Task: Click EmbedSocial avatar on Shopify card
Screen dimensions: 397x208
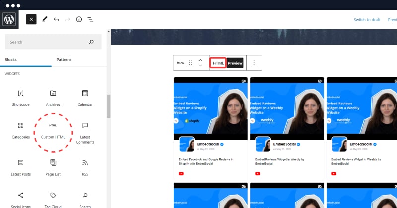Action: (187, 144)
